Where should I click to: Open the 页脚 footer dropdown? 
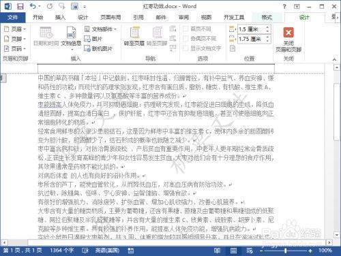tap(15, 39)
